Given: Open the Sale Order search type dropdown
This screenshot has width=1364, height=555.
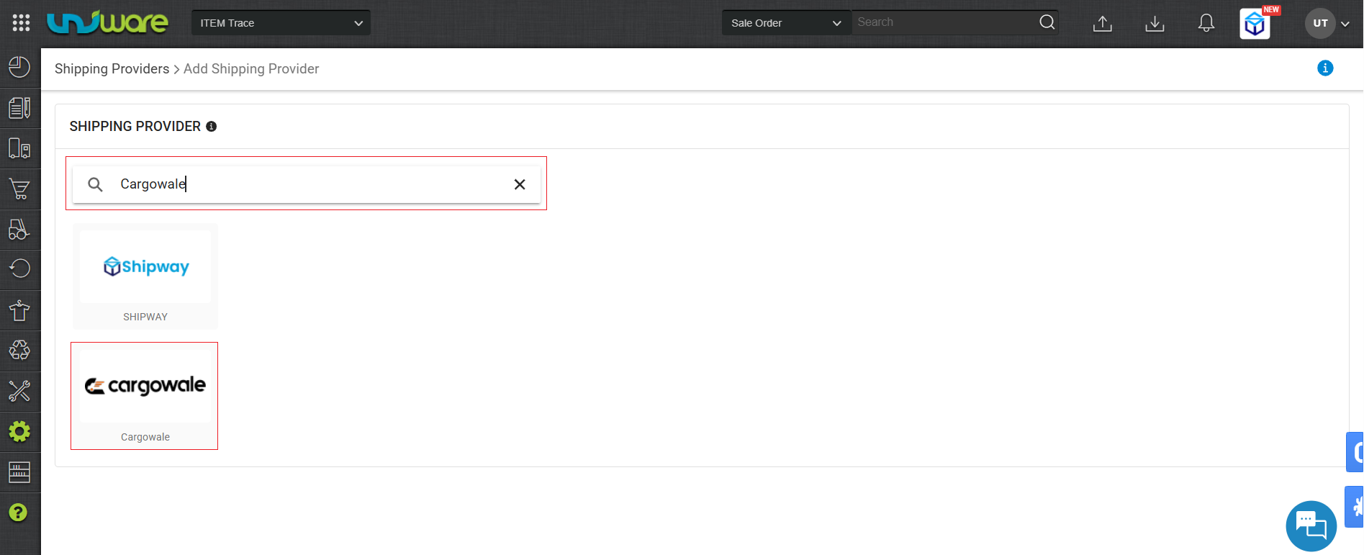Looking at the screenshot, I should [786, 23].
